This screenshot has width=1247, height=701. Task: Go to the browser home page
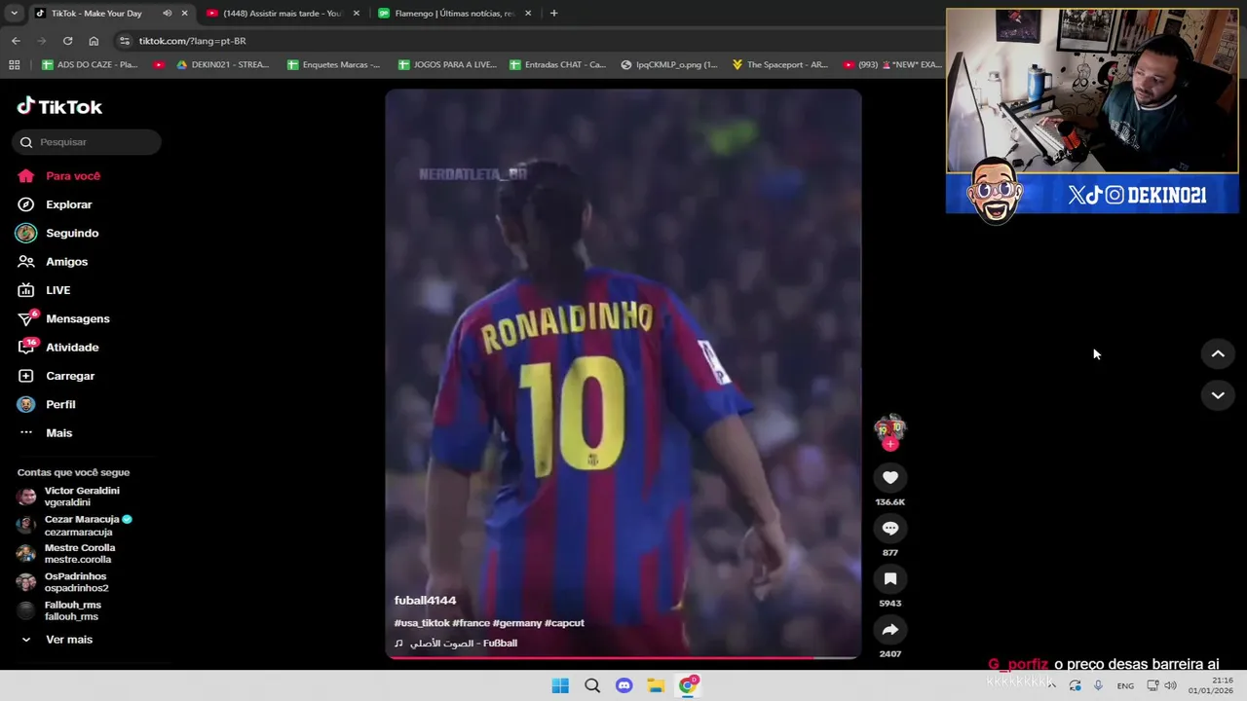pos(94,41)
